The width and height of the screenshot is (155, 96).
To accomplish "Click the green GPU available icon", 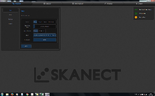I will (136, 13).
